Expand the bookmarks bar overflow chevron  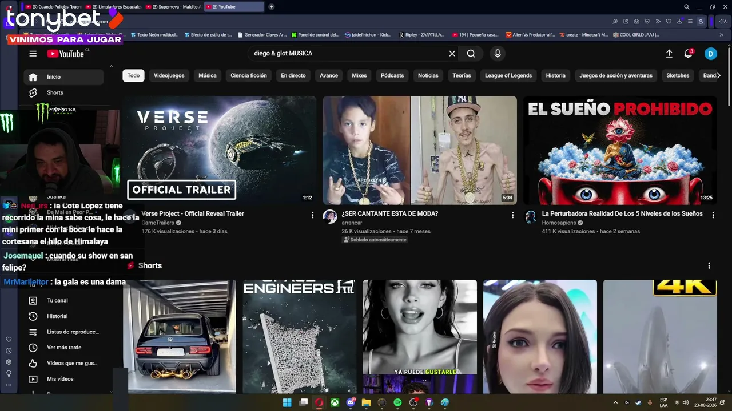coord(722,35)
